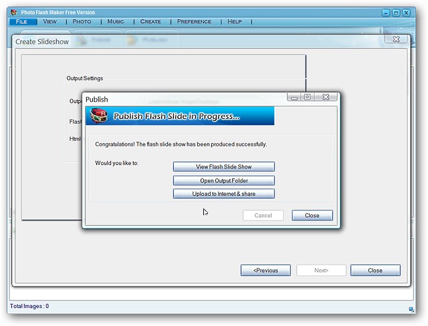Minimize the Publish dialog
This screenshot has width=428, height=326.
[x=294, y=97]
